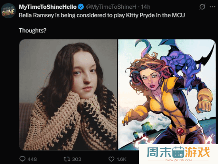
Task: Click the blue verified badge
Action: (81, 7)
